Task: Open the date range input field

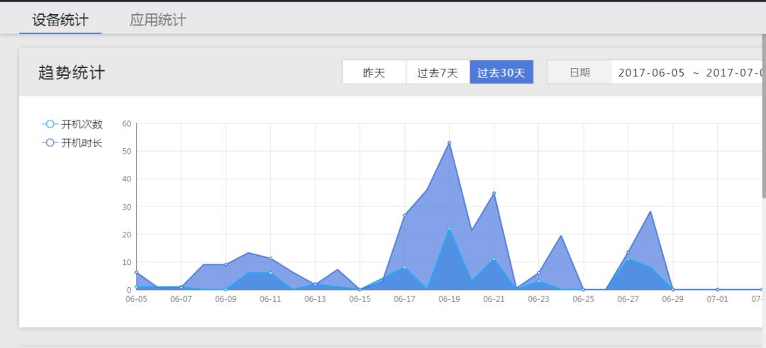Action: [x=688, y=72]
